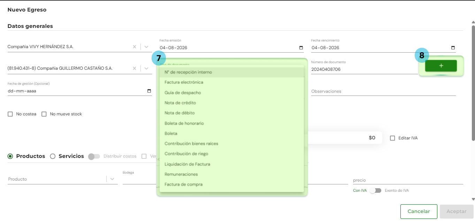The height and width of the screenshot is (221, 475).
Task: Clear the Compañia GUILLERMO CASTAÑO selection
Action: 135,68
